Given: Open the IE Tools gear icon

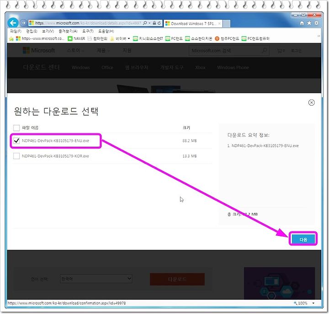Looking at the screenshot, I should 316,23.
